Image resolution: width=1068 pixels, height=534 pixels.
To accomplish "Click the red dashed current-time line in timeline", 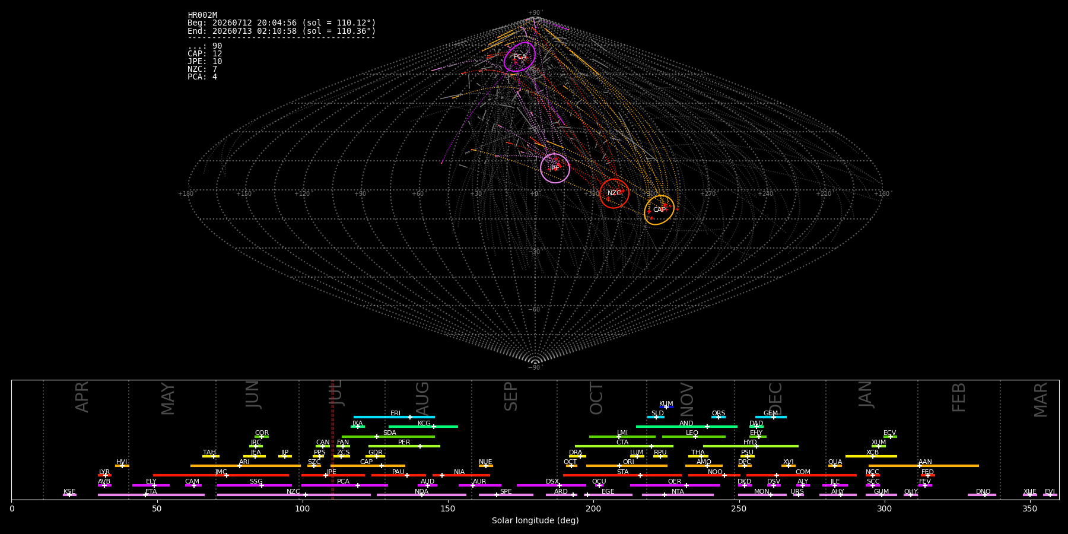I will point(332,440).
